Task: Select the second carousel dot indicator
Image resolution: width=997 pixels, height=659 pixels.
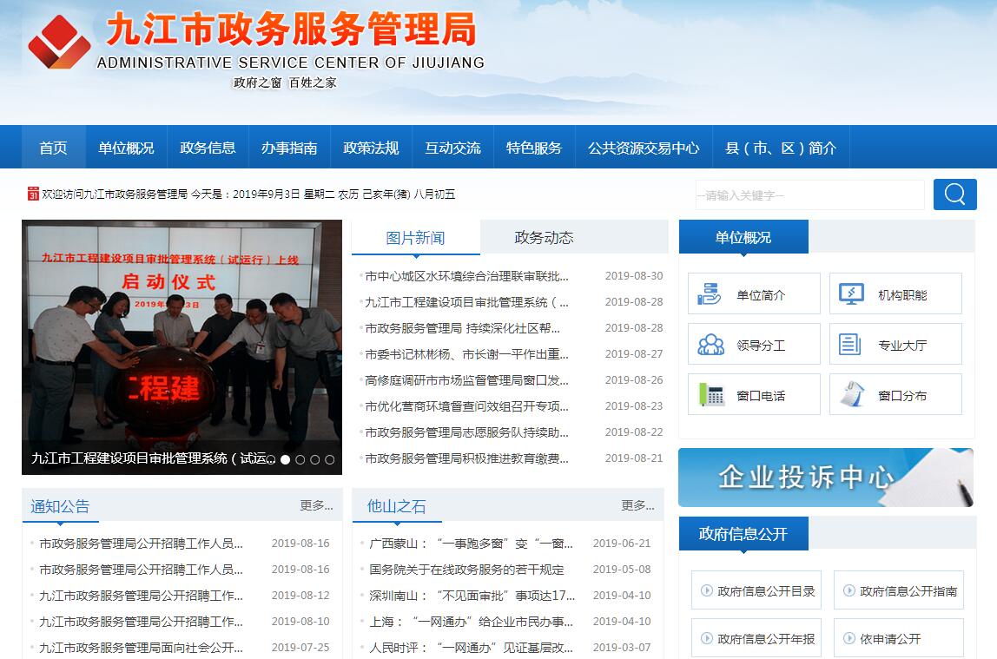Action: pyautogui.click(x=286, y=459)
